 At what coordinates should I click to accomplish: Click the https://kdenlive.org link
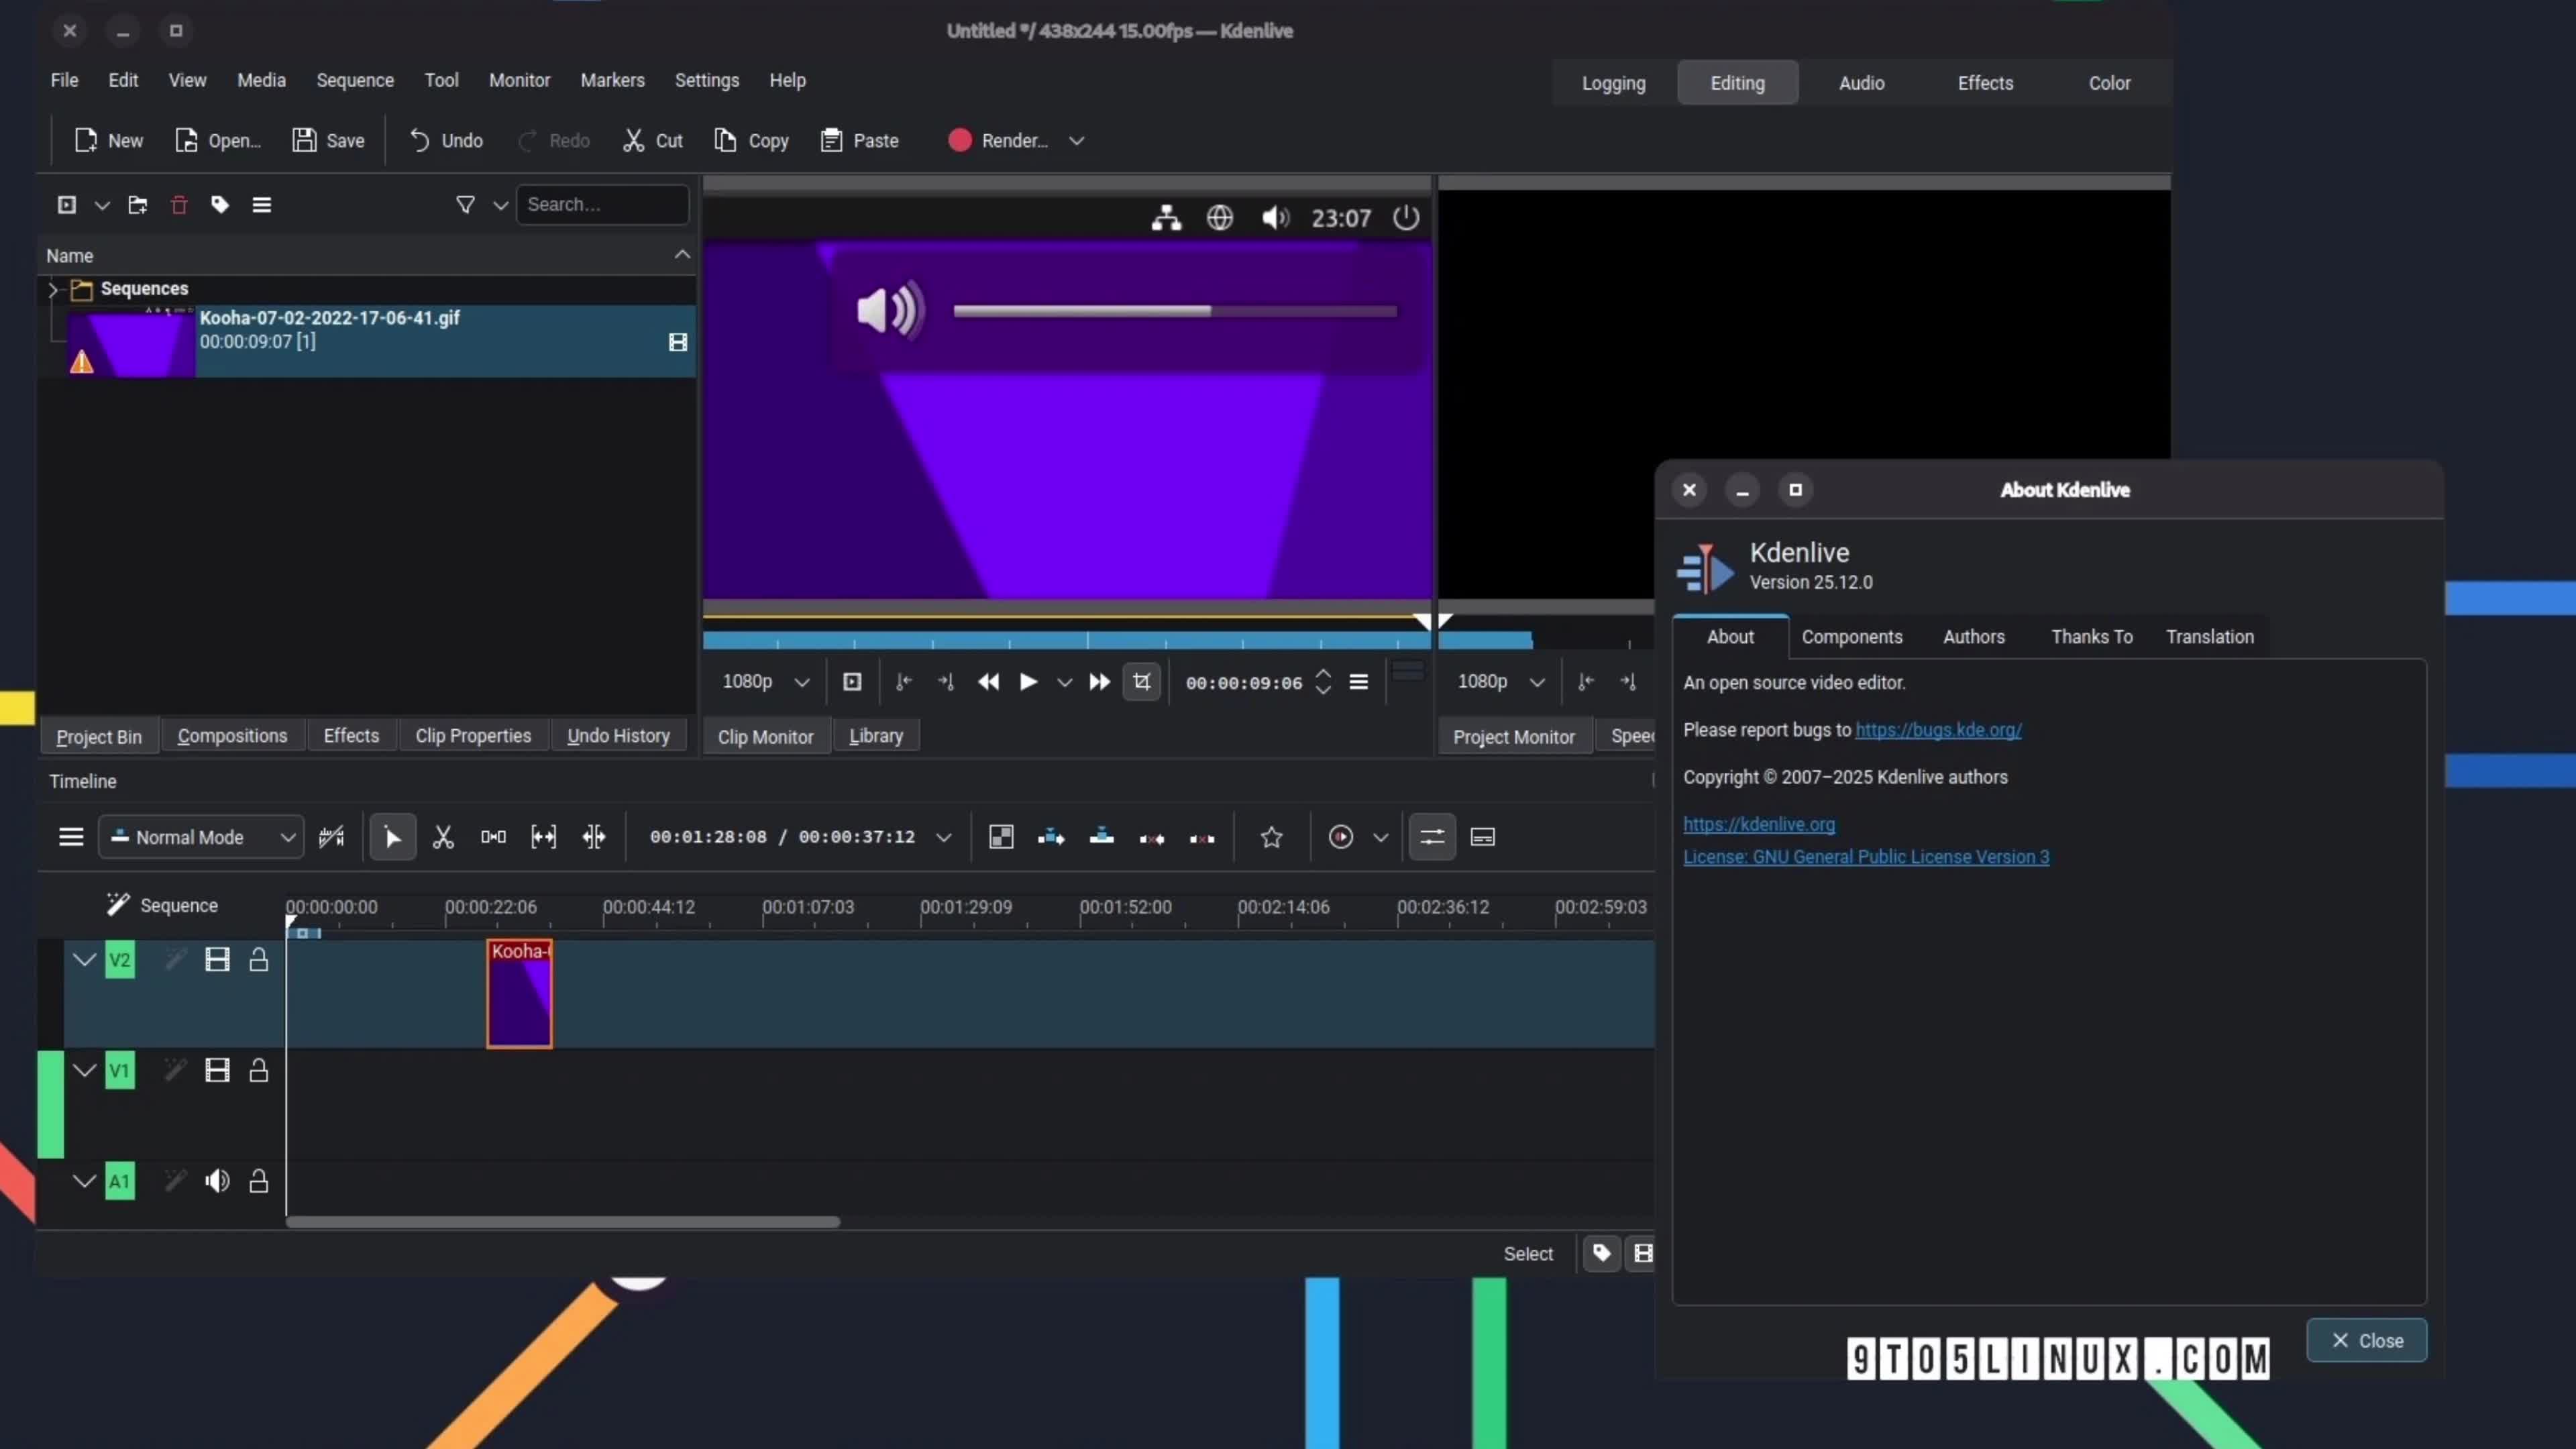point(1759,824)
